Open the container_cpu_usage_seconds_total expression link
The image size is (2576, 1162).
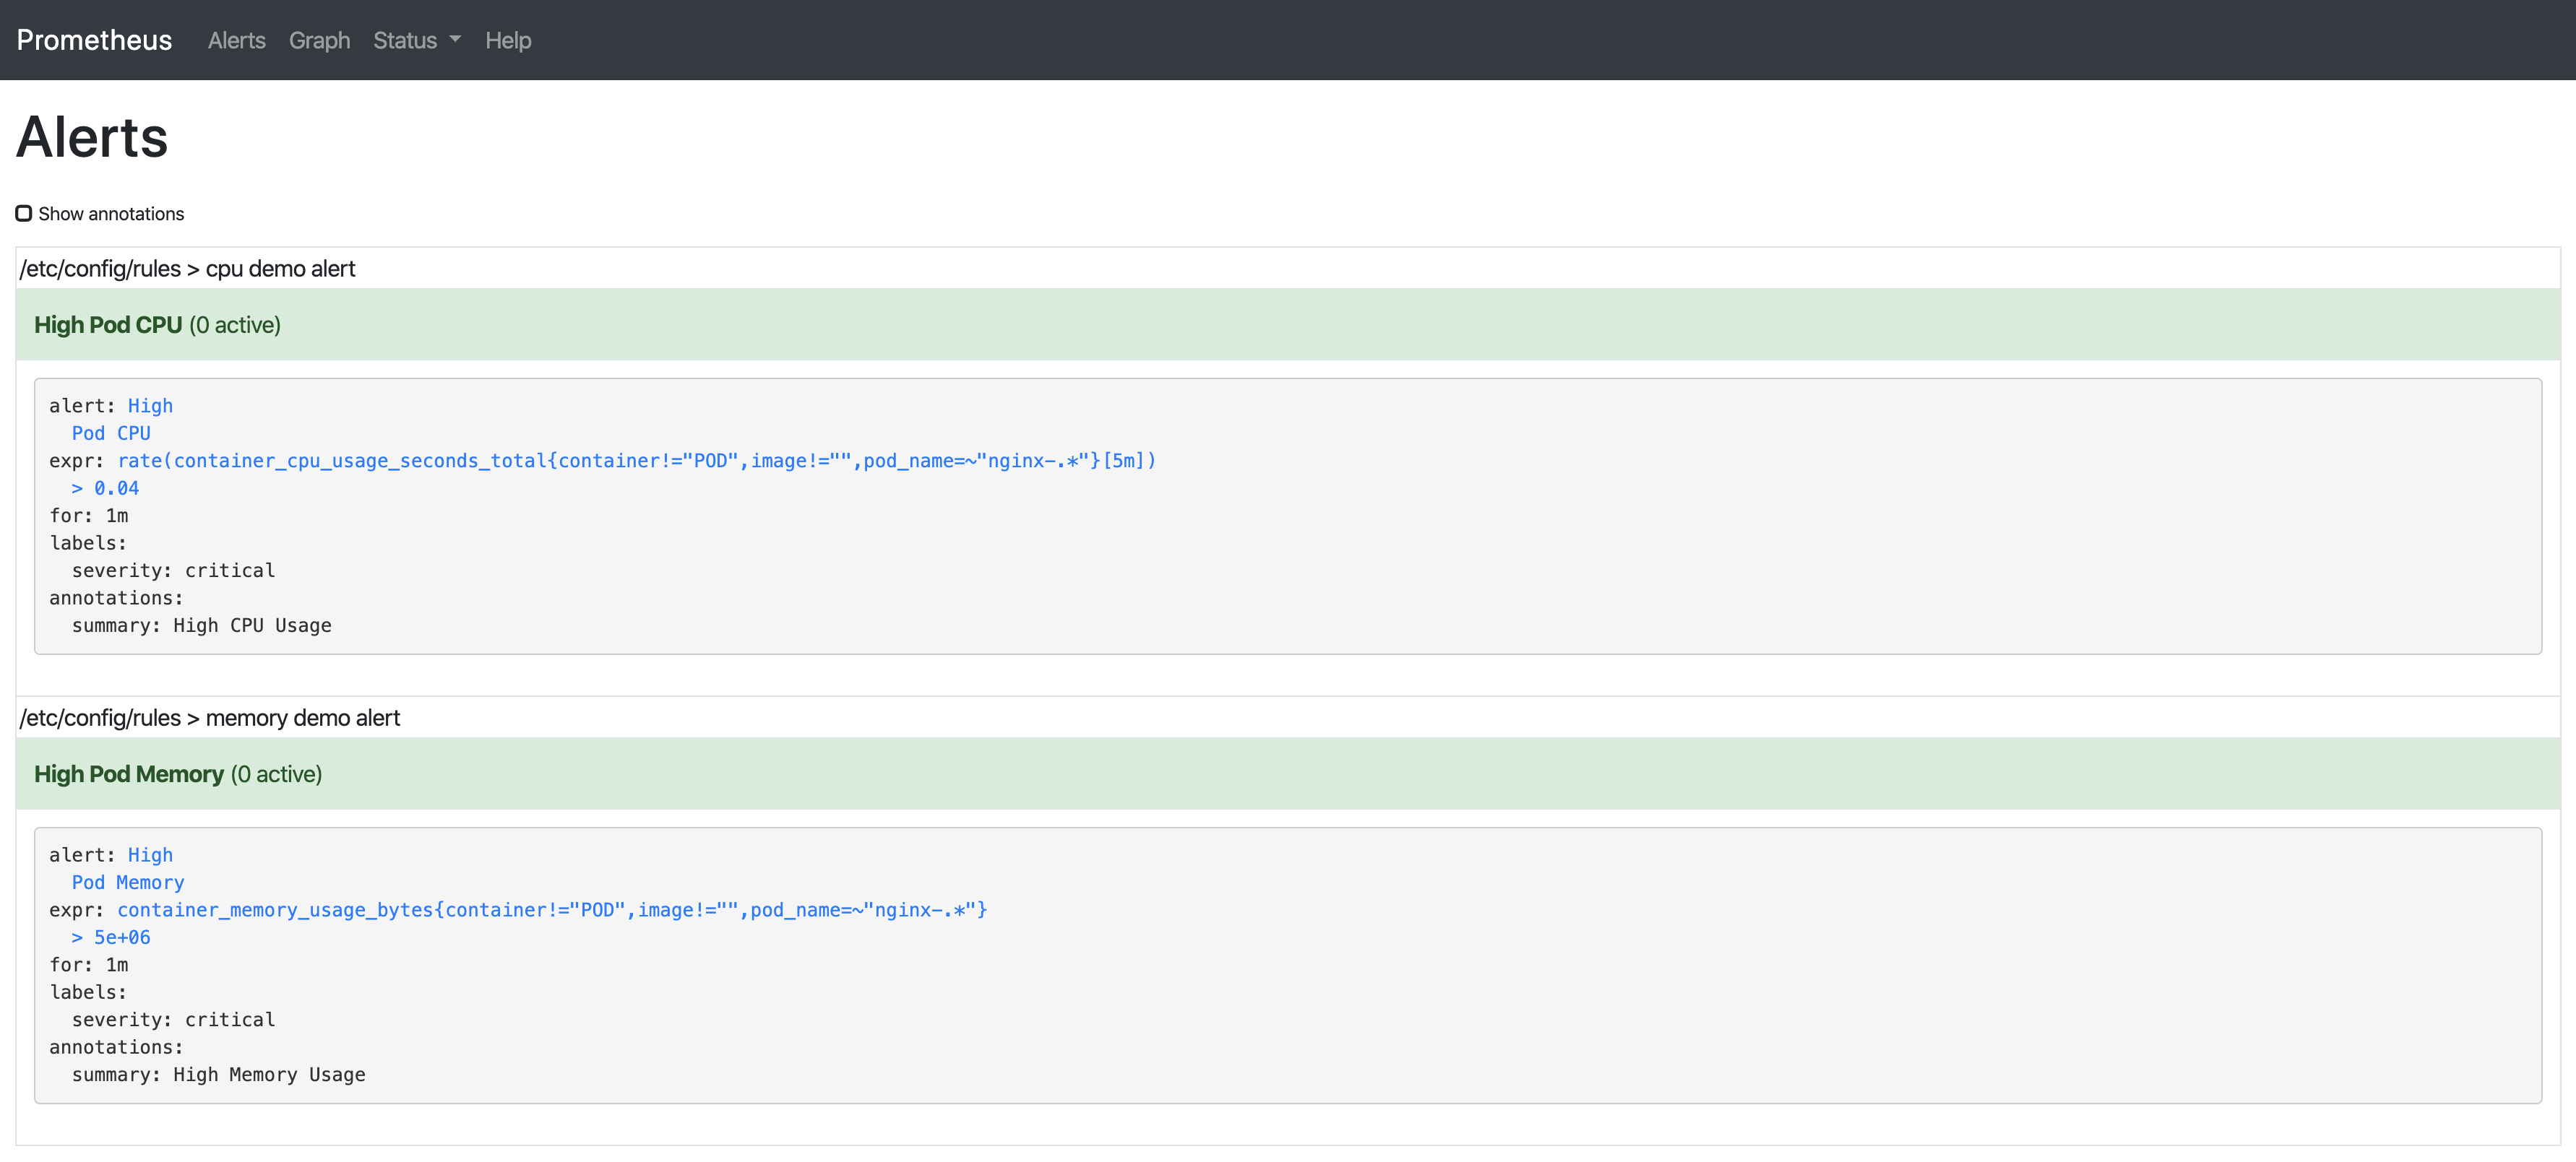(x=637, y=461)
